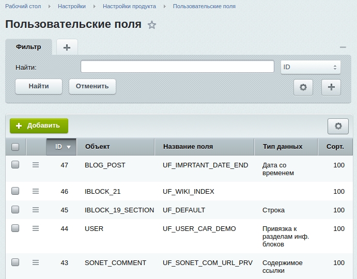Image resolution: width=357 pixels, height=279 pixels.
Task: Switch to the Фильтр tab
Action: (28, 47)
